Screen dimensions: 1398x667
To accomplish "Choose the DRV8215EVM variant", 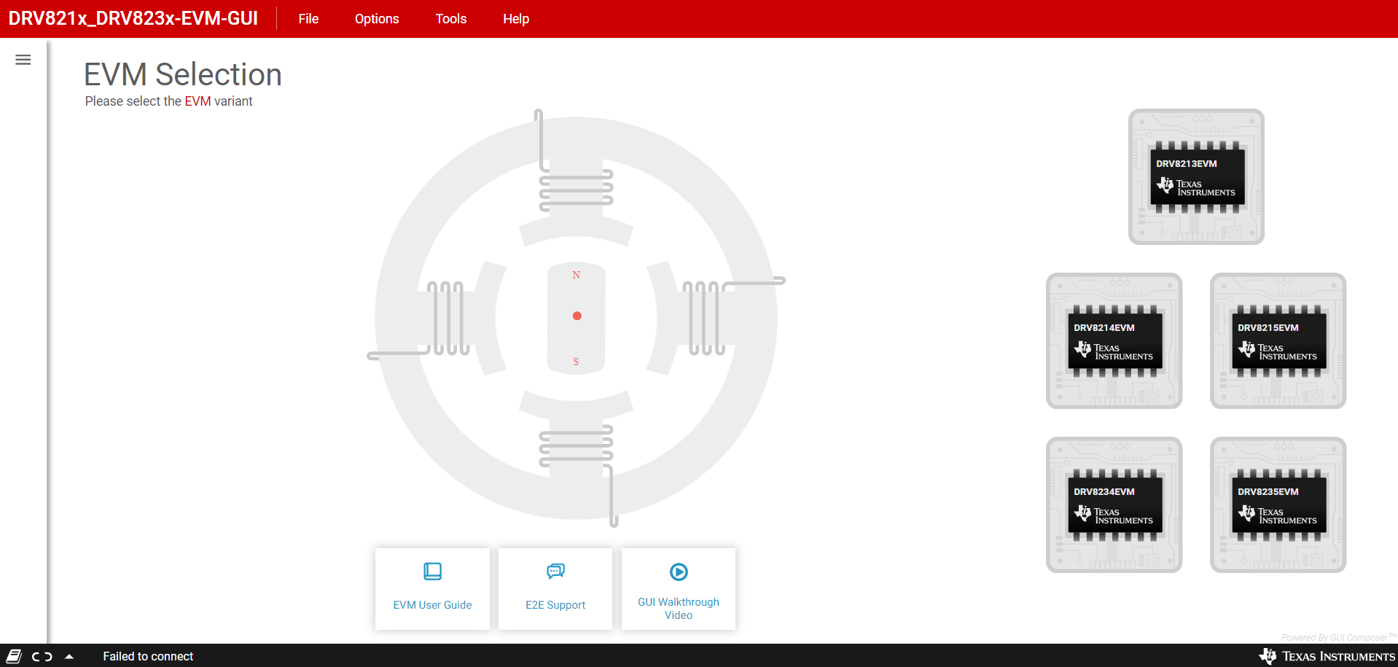I will click(x=1278, y=341).
